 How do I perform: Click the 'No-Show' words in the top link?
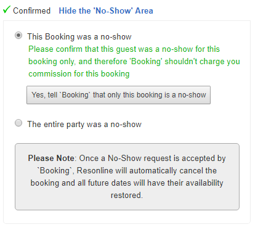pos(112,10)
